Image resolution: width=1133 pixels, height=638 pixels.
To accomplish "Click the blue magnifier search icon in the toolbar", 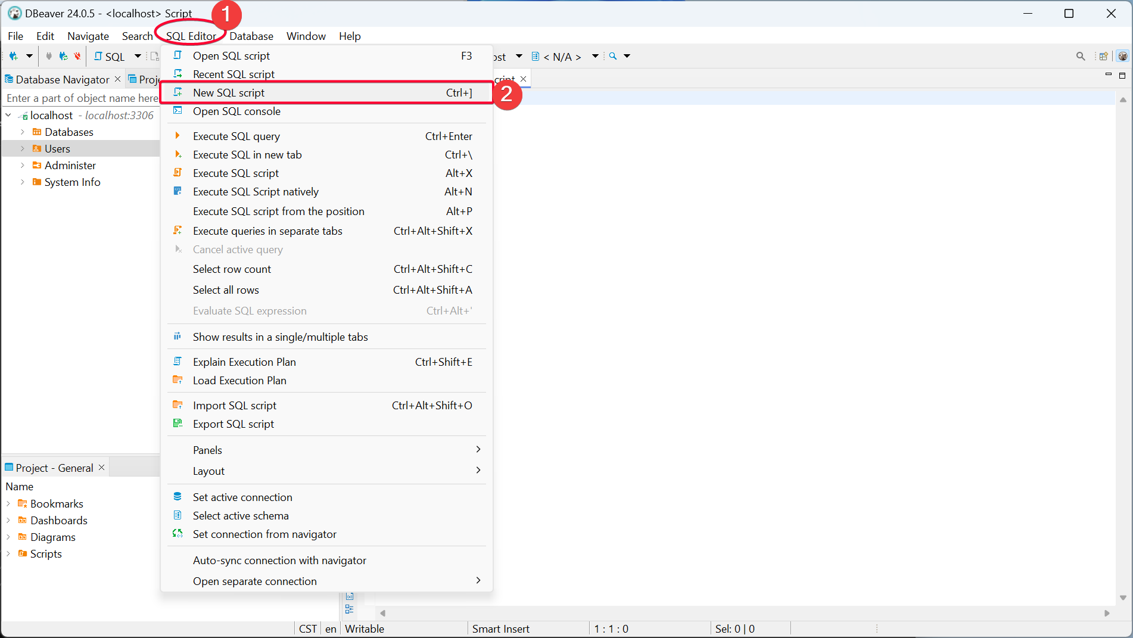I will pos(613,56).
